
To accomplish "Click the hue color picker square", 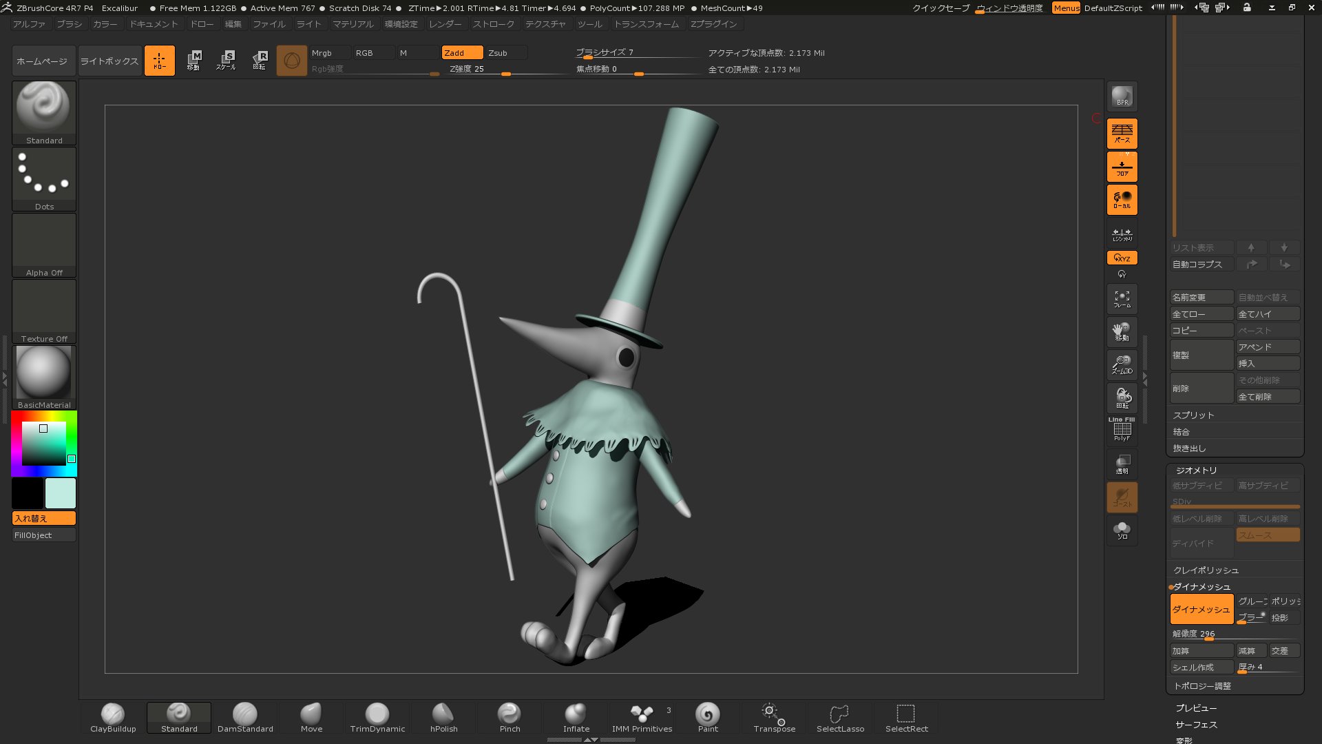I will (x=44, y=443).
